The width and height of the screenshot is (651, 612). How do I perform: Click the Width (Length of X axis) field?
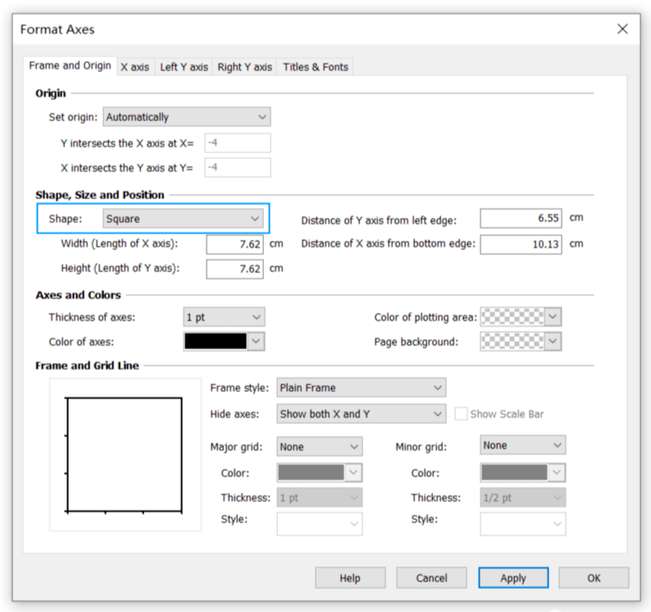pos(234,244)
